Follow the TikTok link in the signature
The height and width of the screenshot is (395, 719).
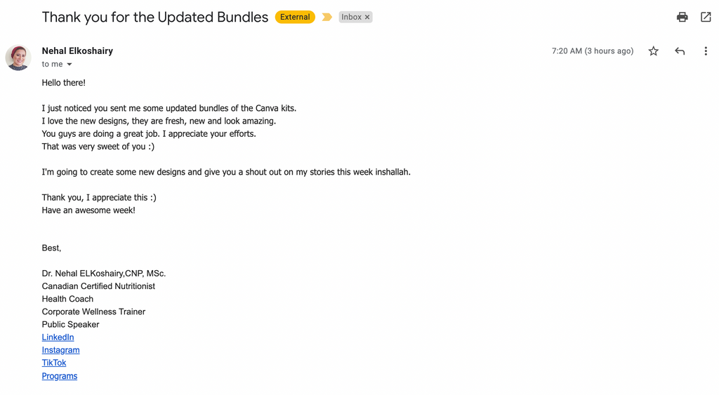click(x=54, y=363)
